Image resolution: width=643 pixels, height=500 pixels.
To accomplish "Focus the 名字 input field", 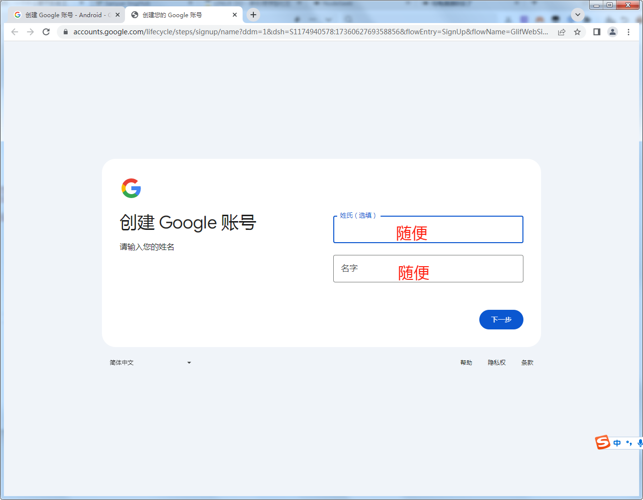I will 428,269.
